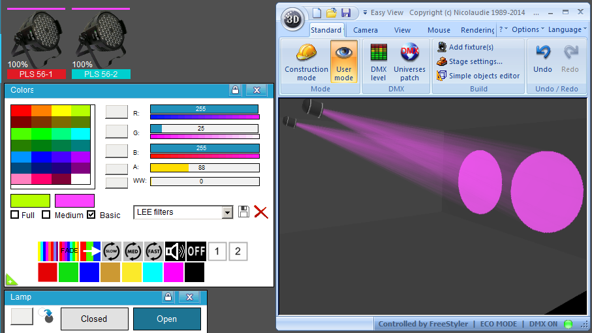Uncheck the Basic palette checkbox

point(91,215)
